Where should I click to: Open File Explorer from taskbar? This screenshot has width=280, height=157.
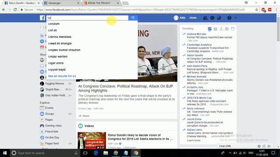point(106,153)
